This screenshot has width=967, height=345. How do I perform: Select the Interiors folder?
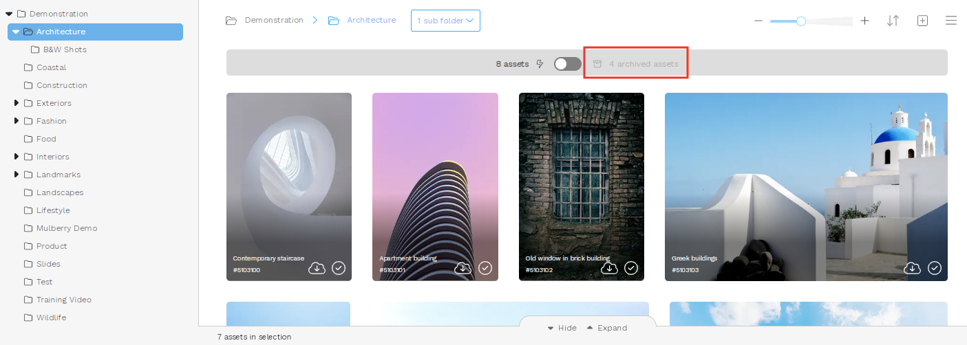click(x=53, y=157)
